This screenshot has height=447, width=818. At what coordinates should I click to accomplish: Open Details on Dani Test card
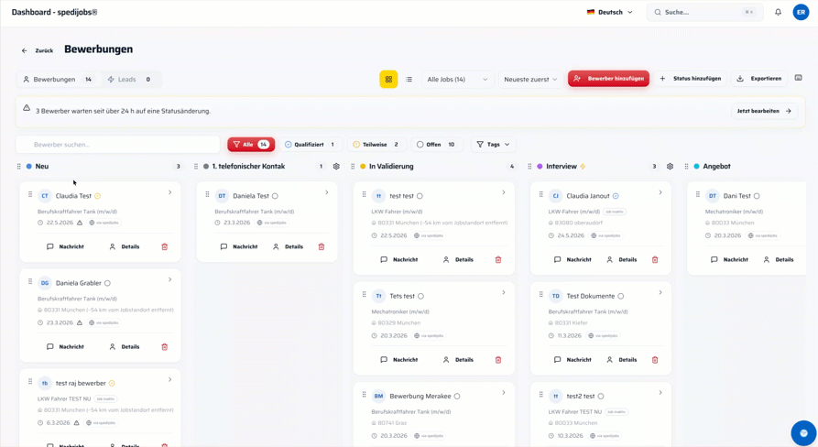(x=778, y=260)
